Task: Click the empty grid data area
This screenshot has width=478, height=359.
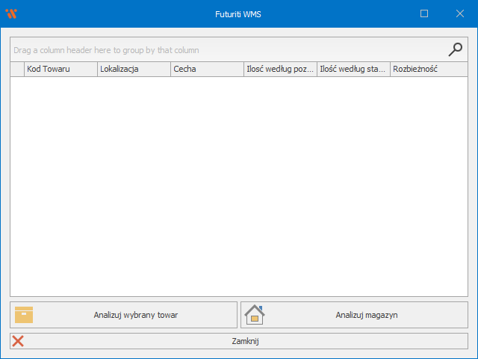Action: click(x=239, y=187)
